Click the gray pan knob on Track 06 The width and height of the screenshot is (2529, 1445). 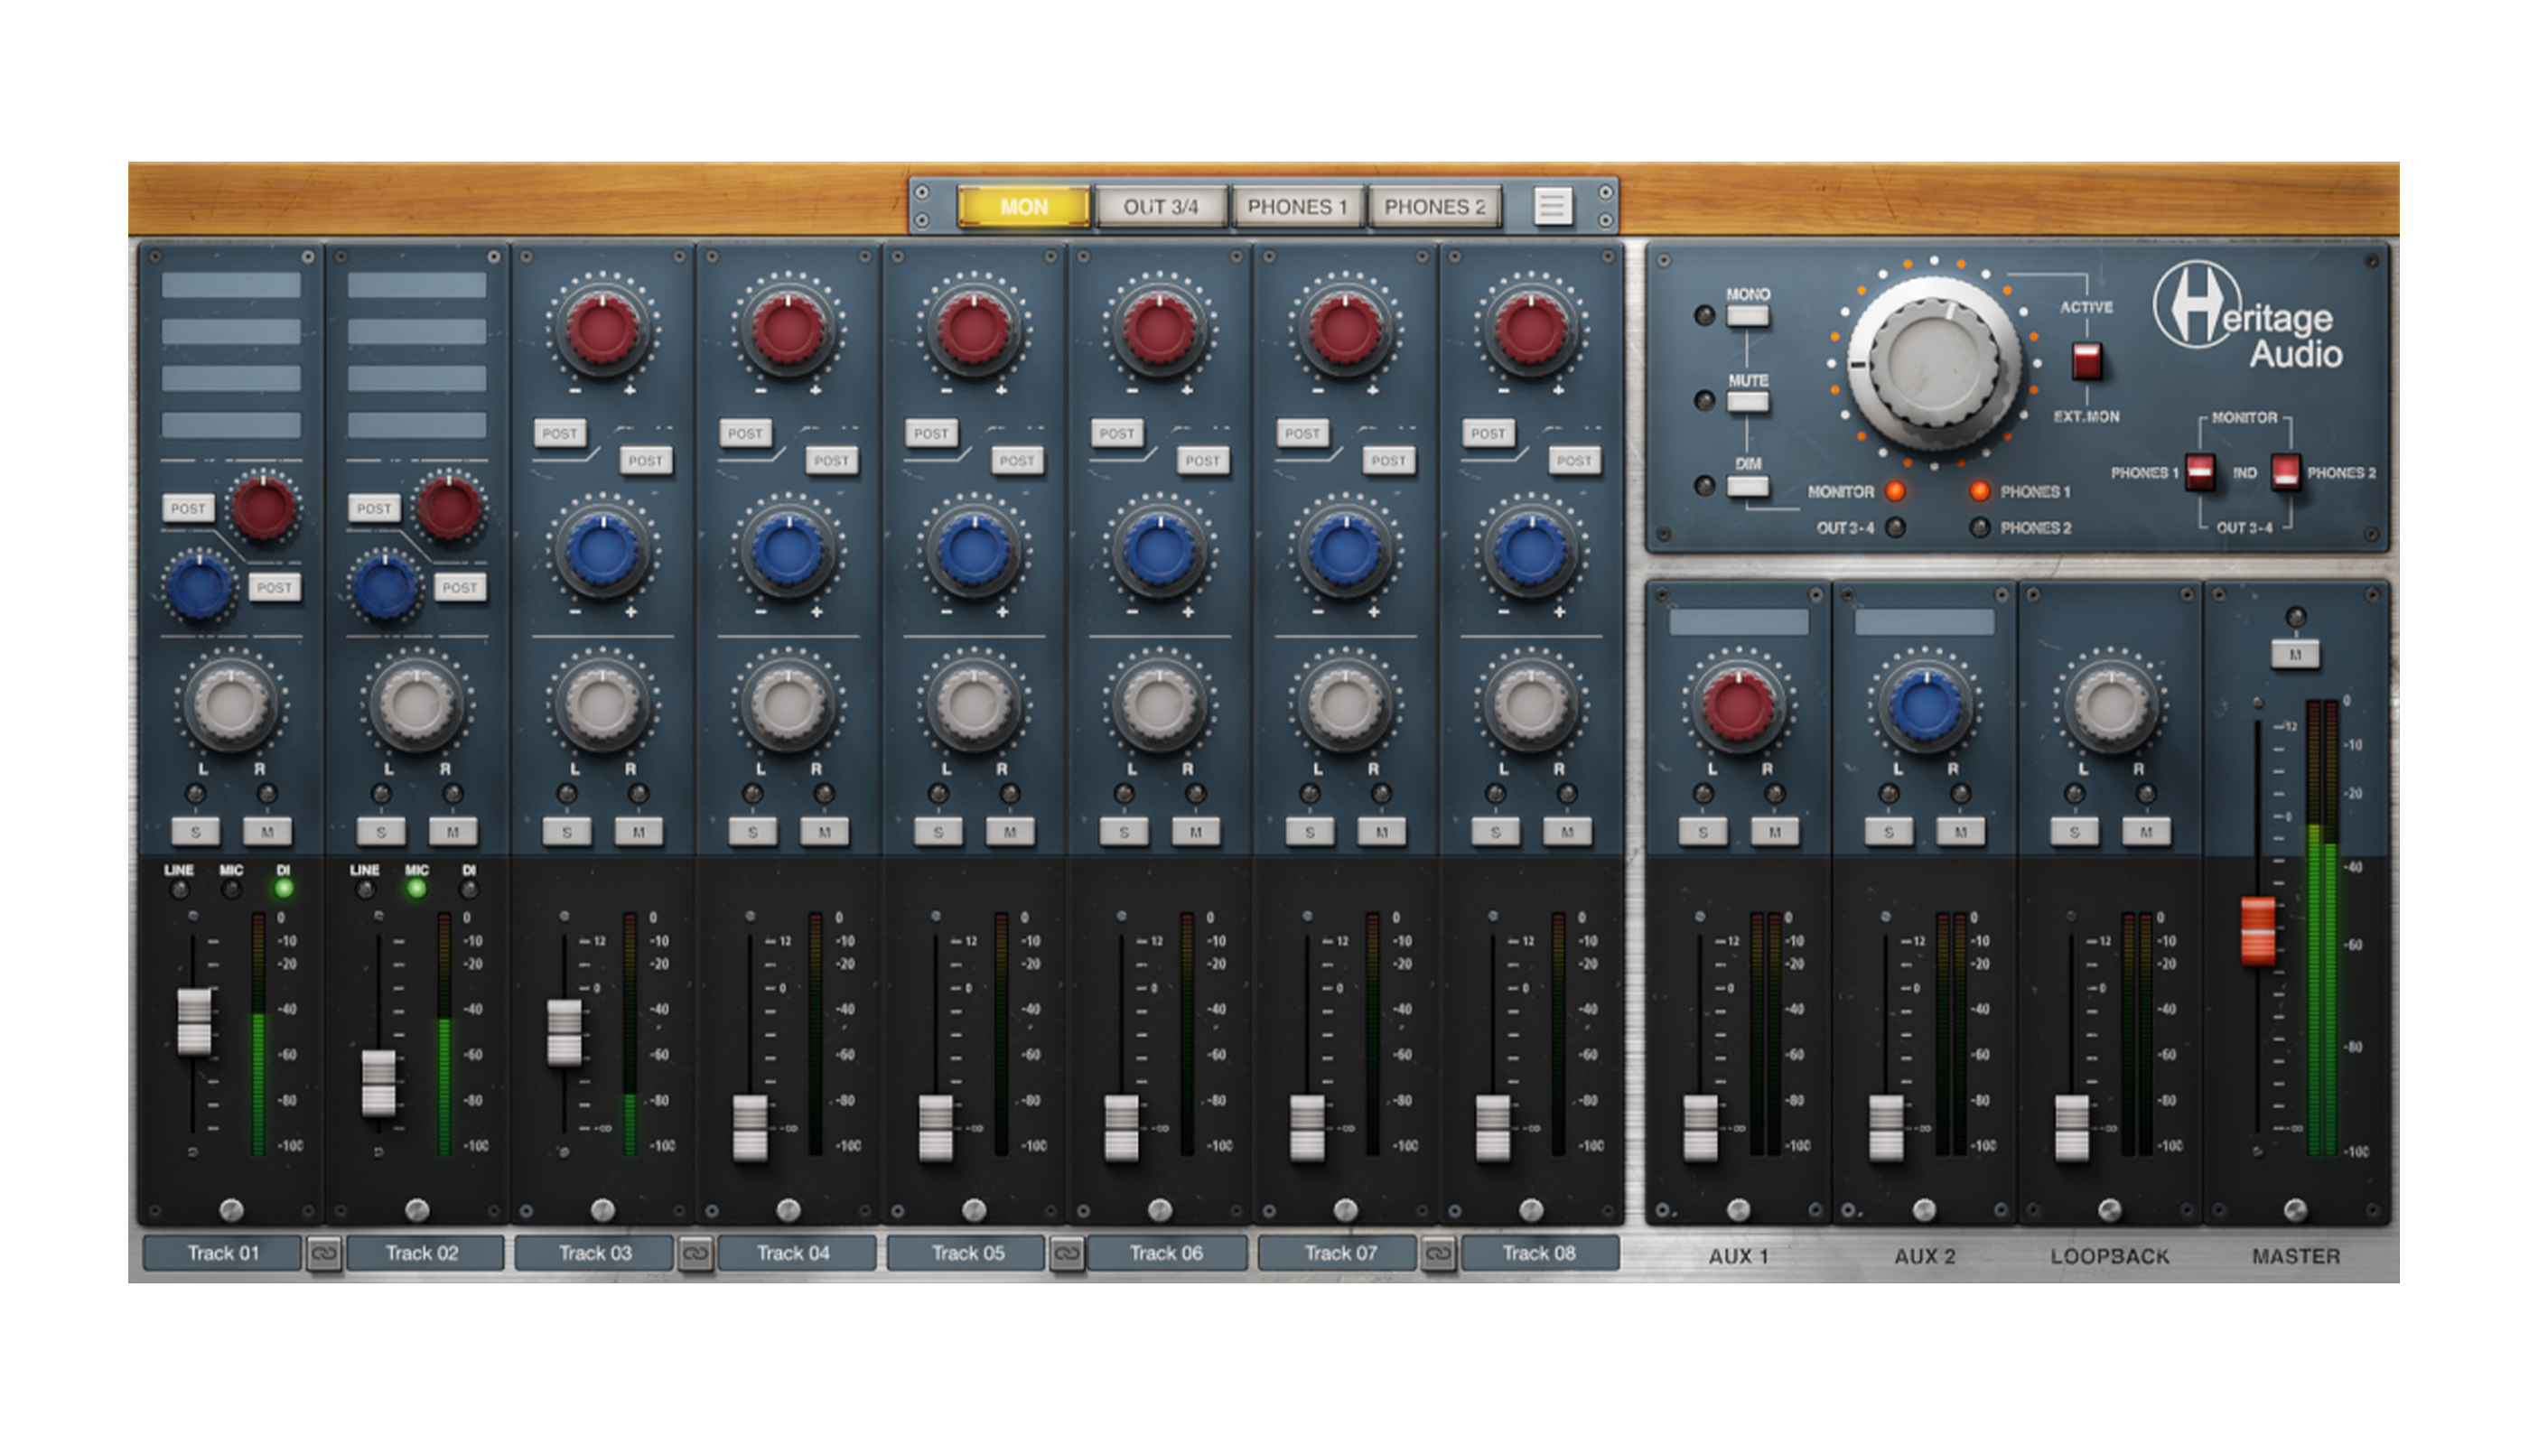click(x=1160, y=705)
